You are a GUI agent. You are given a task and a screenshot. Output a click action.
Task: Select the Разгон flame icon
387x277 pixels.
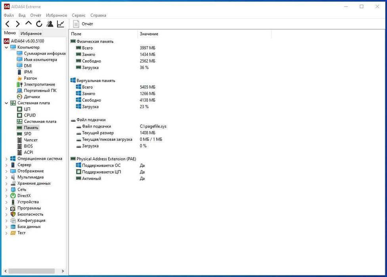[19, 78]
